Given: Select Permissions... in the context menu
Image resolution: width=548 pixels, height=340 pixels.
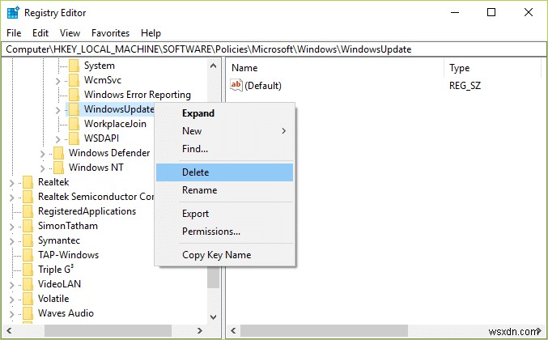Looking at the screenshot, I should (x=210, y=232).
